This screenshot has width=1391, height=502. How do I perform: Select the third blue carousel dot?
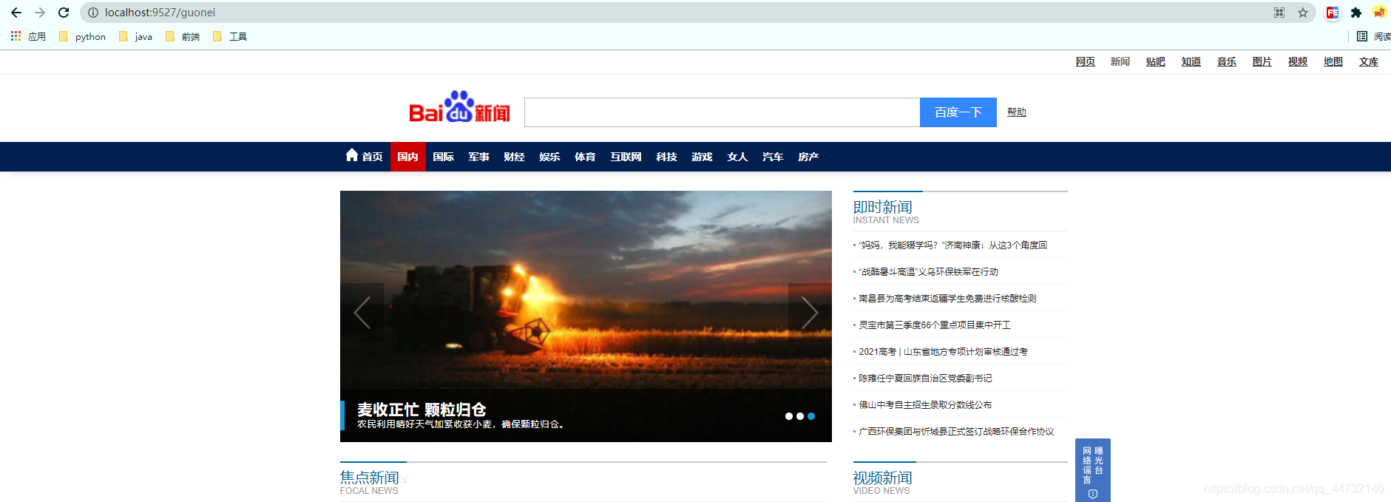[811, 416]
